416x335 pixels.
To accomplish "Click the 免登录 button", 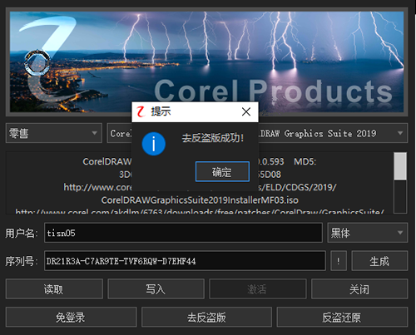I will (71, 317).
